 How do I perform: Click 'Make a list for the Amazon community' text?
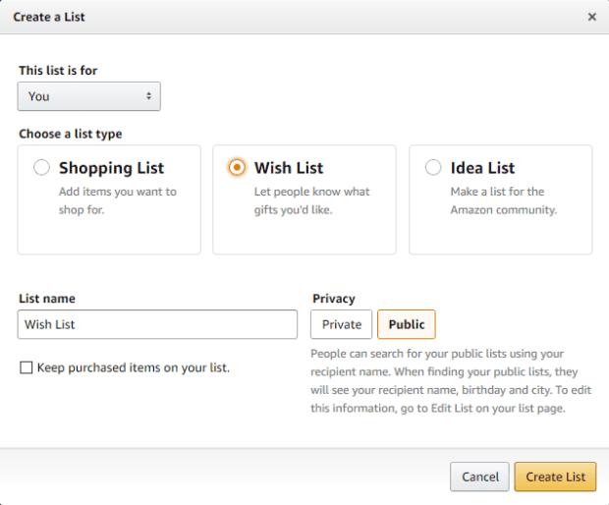click(503, 200)
